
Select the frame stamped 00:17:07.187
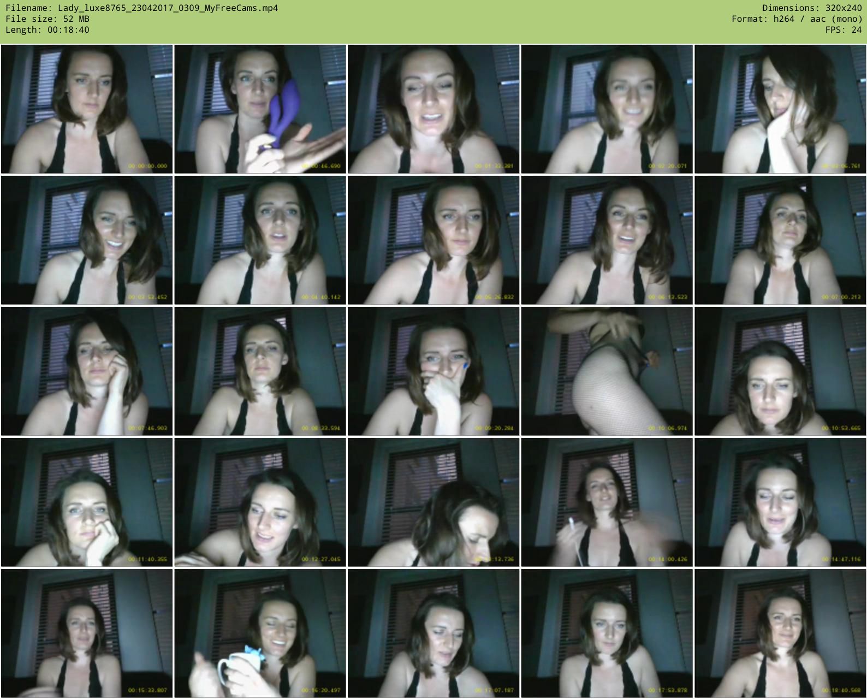coord(434,633)
